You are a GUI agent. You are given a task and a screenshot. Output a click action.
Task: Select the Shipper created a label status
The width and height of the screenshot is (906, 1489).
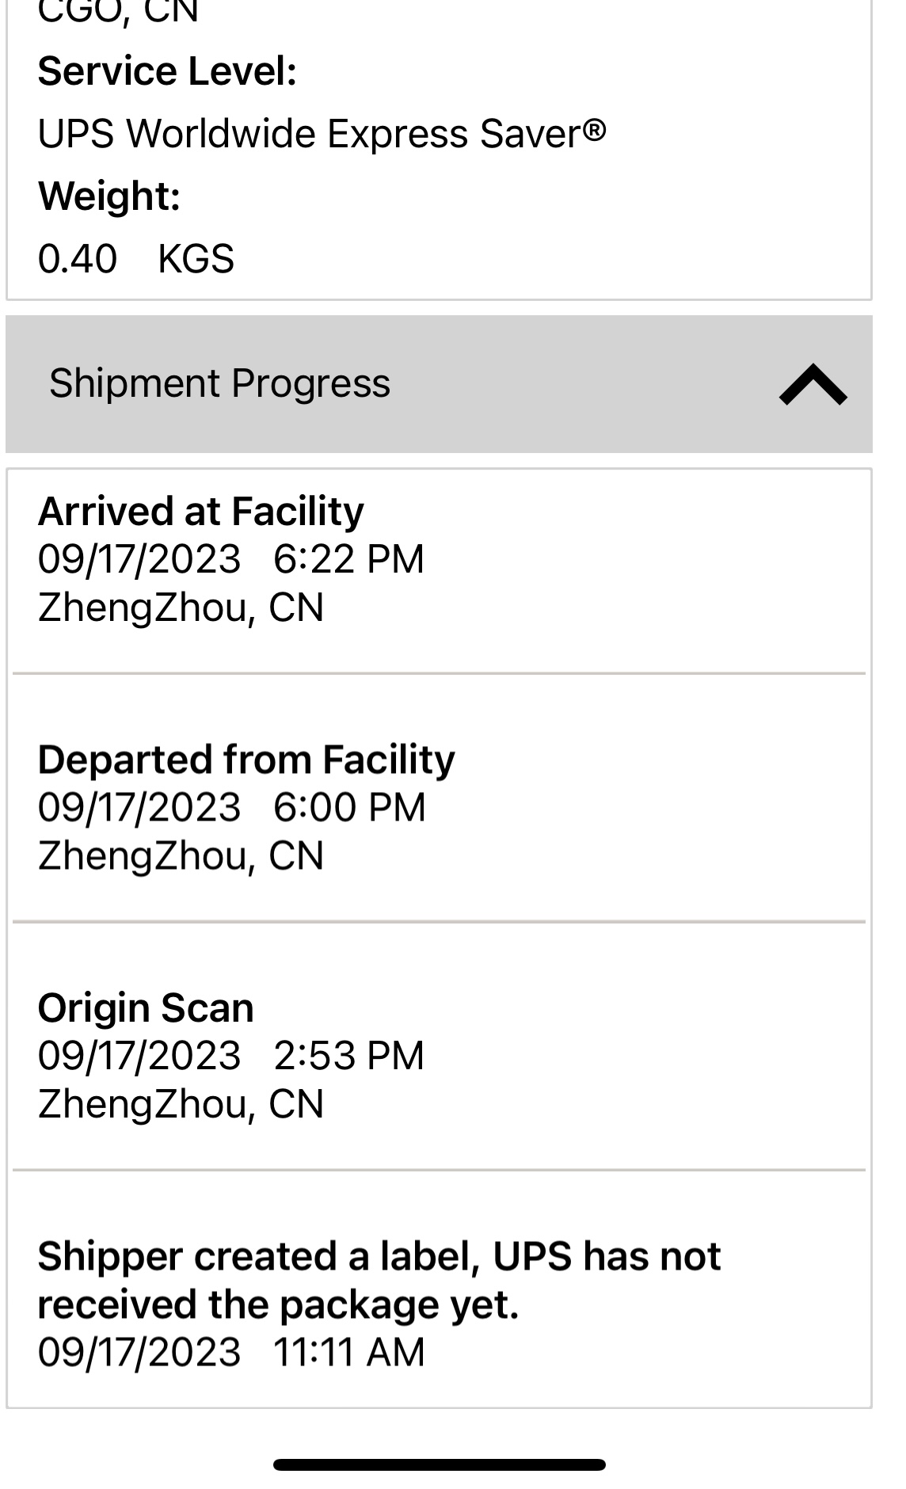coord(379,1280)
